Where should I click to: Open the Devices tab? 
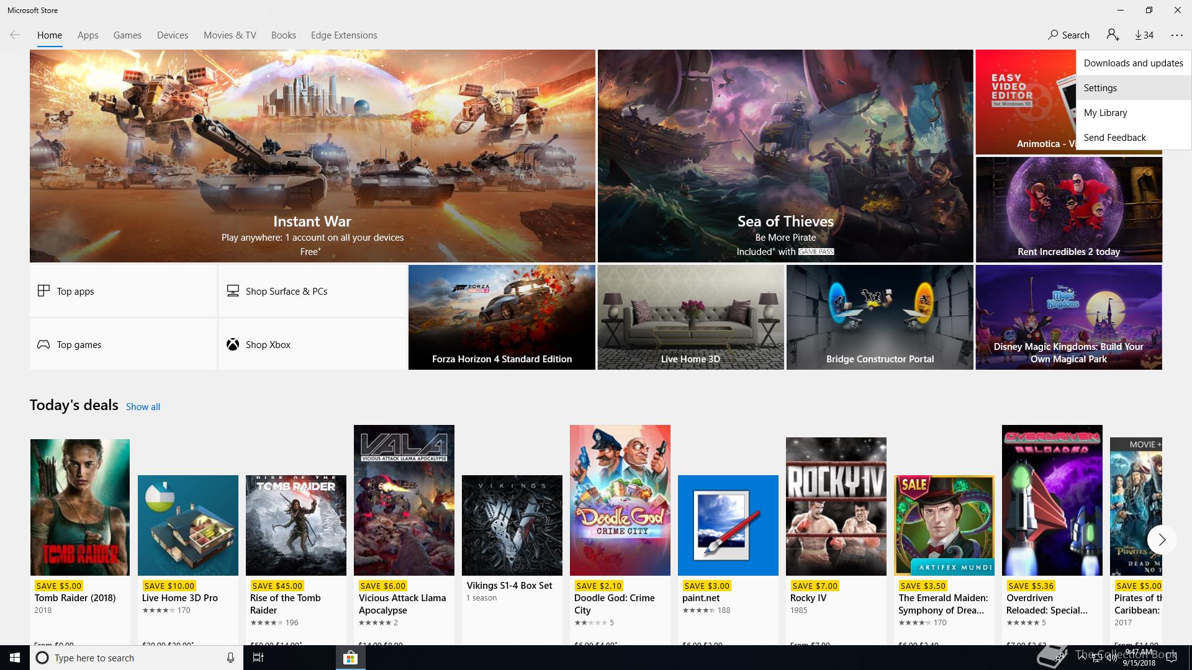tap(173, 35)
